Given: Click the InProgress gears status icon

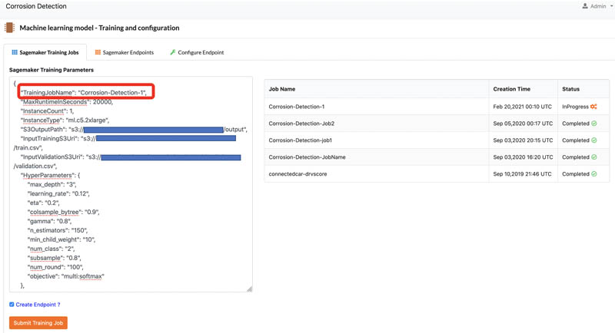Looking at the screenshot, I should 593,107.
